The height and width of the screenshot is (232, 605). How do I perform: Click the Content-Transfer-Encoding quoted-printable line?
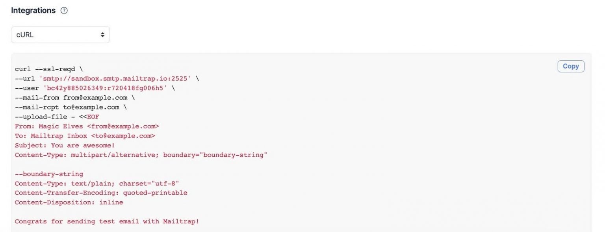101,193
